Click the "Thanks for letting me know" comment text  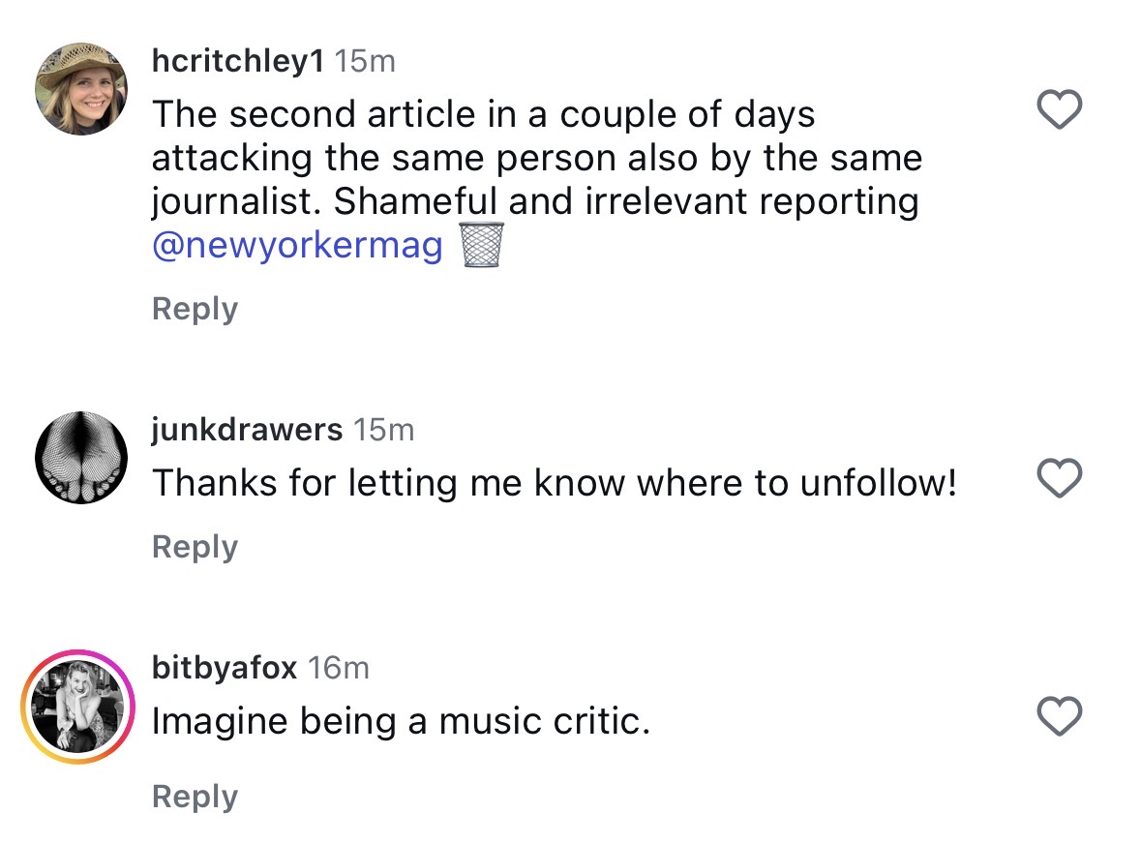pyautogui.click(x=554, y=482)
